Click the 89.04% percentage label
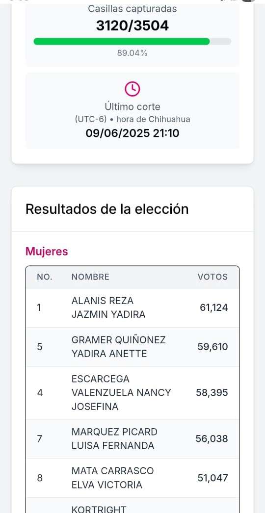This screenshot has width=265, height=513. [132, 53]
